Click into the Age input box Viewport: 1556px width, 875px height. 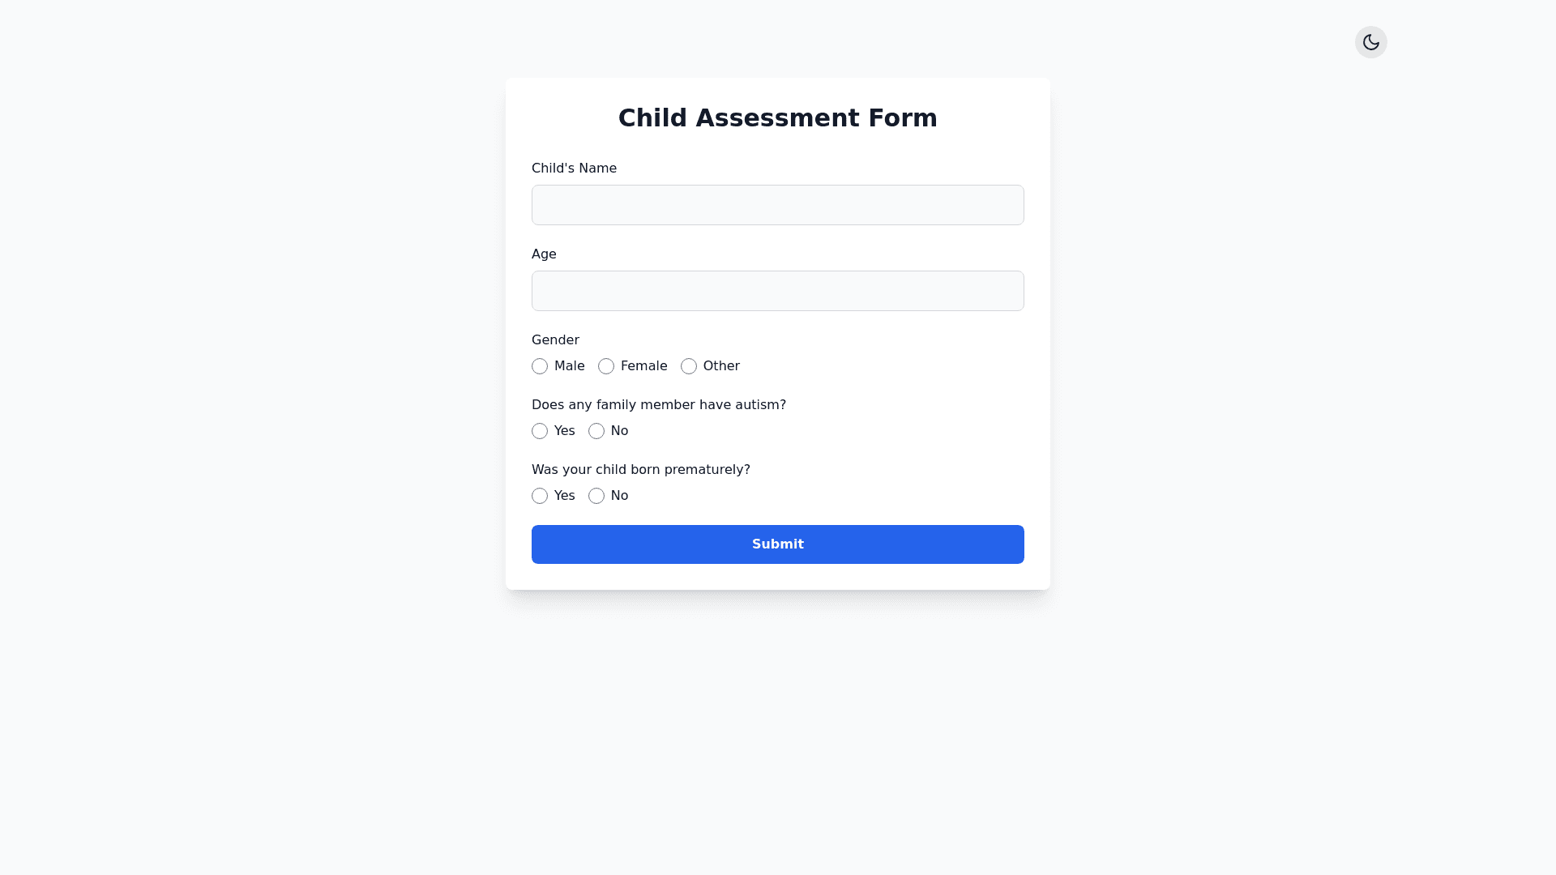point(777,291)
